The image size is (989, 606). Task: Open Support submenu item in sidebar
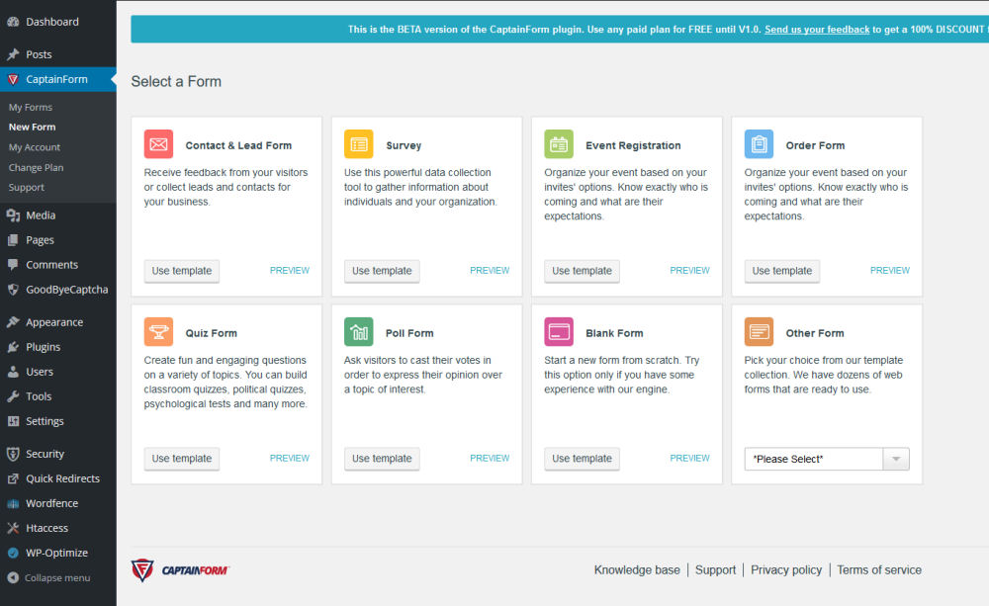pos(27,187)
